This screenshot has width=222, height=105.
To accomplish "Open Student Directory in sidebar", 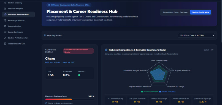I will [18, 3].
